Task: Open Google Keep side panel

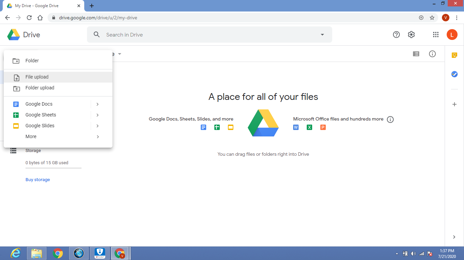Action: point(454,55)
